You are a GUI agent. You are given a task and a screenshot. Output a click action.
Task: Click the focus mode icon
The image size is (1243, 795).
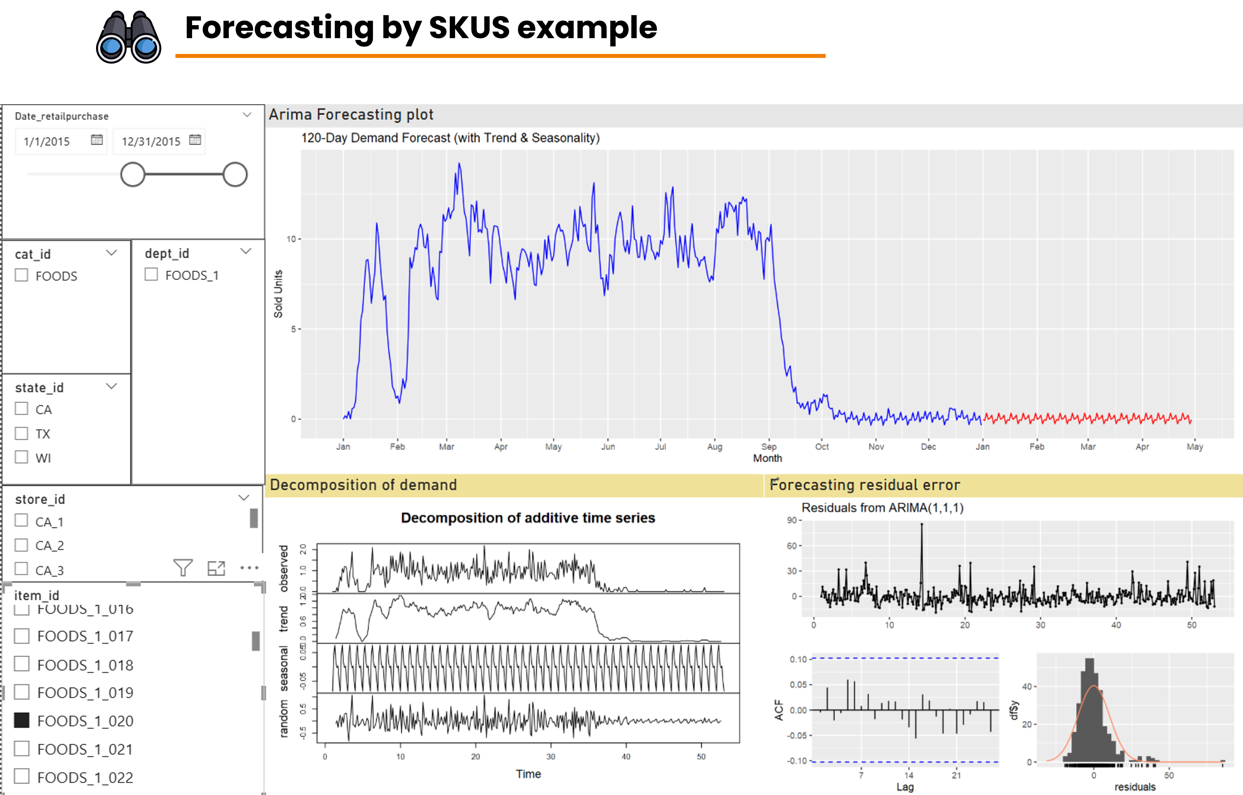point(216,568)
